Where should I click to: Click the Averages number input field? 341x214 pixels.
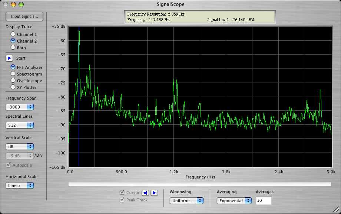coord(263,201)
